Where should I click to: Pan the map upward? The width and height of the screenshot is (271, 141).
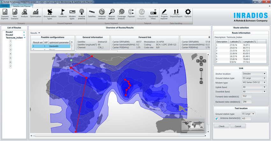click(x=201, y=57)
